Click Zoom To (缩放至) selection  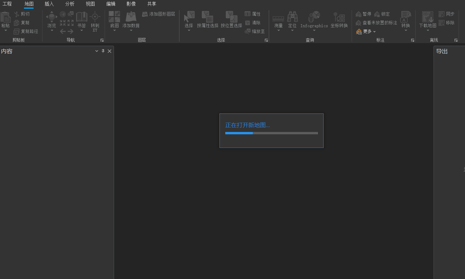(x=254, y=31)
